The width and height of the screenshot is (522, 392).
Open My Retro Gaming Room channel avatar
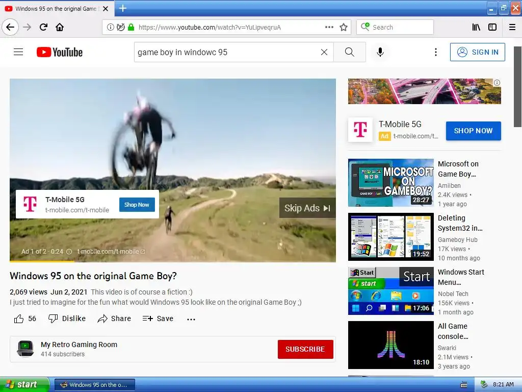25,349
